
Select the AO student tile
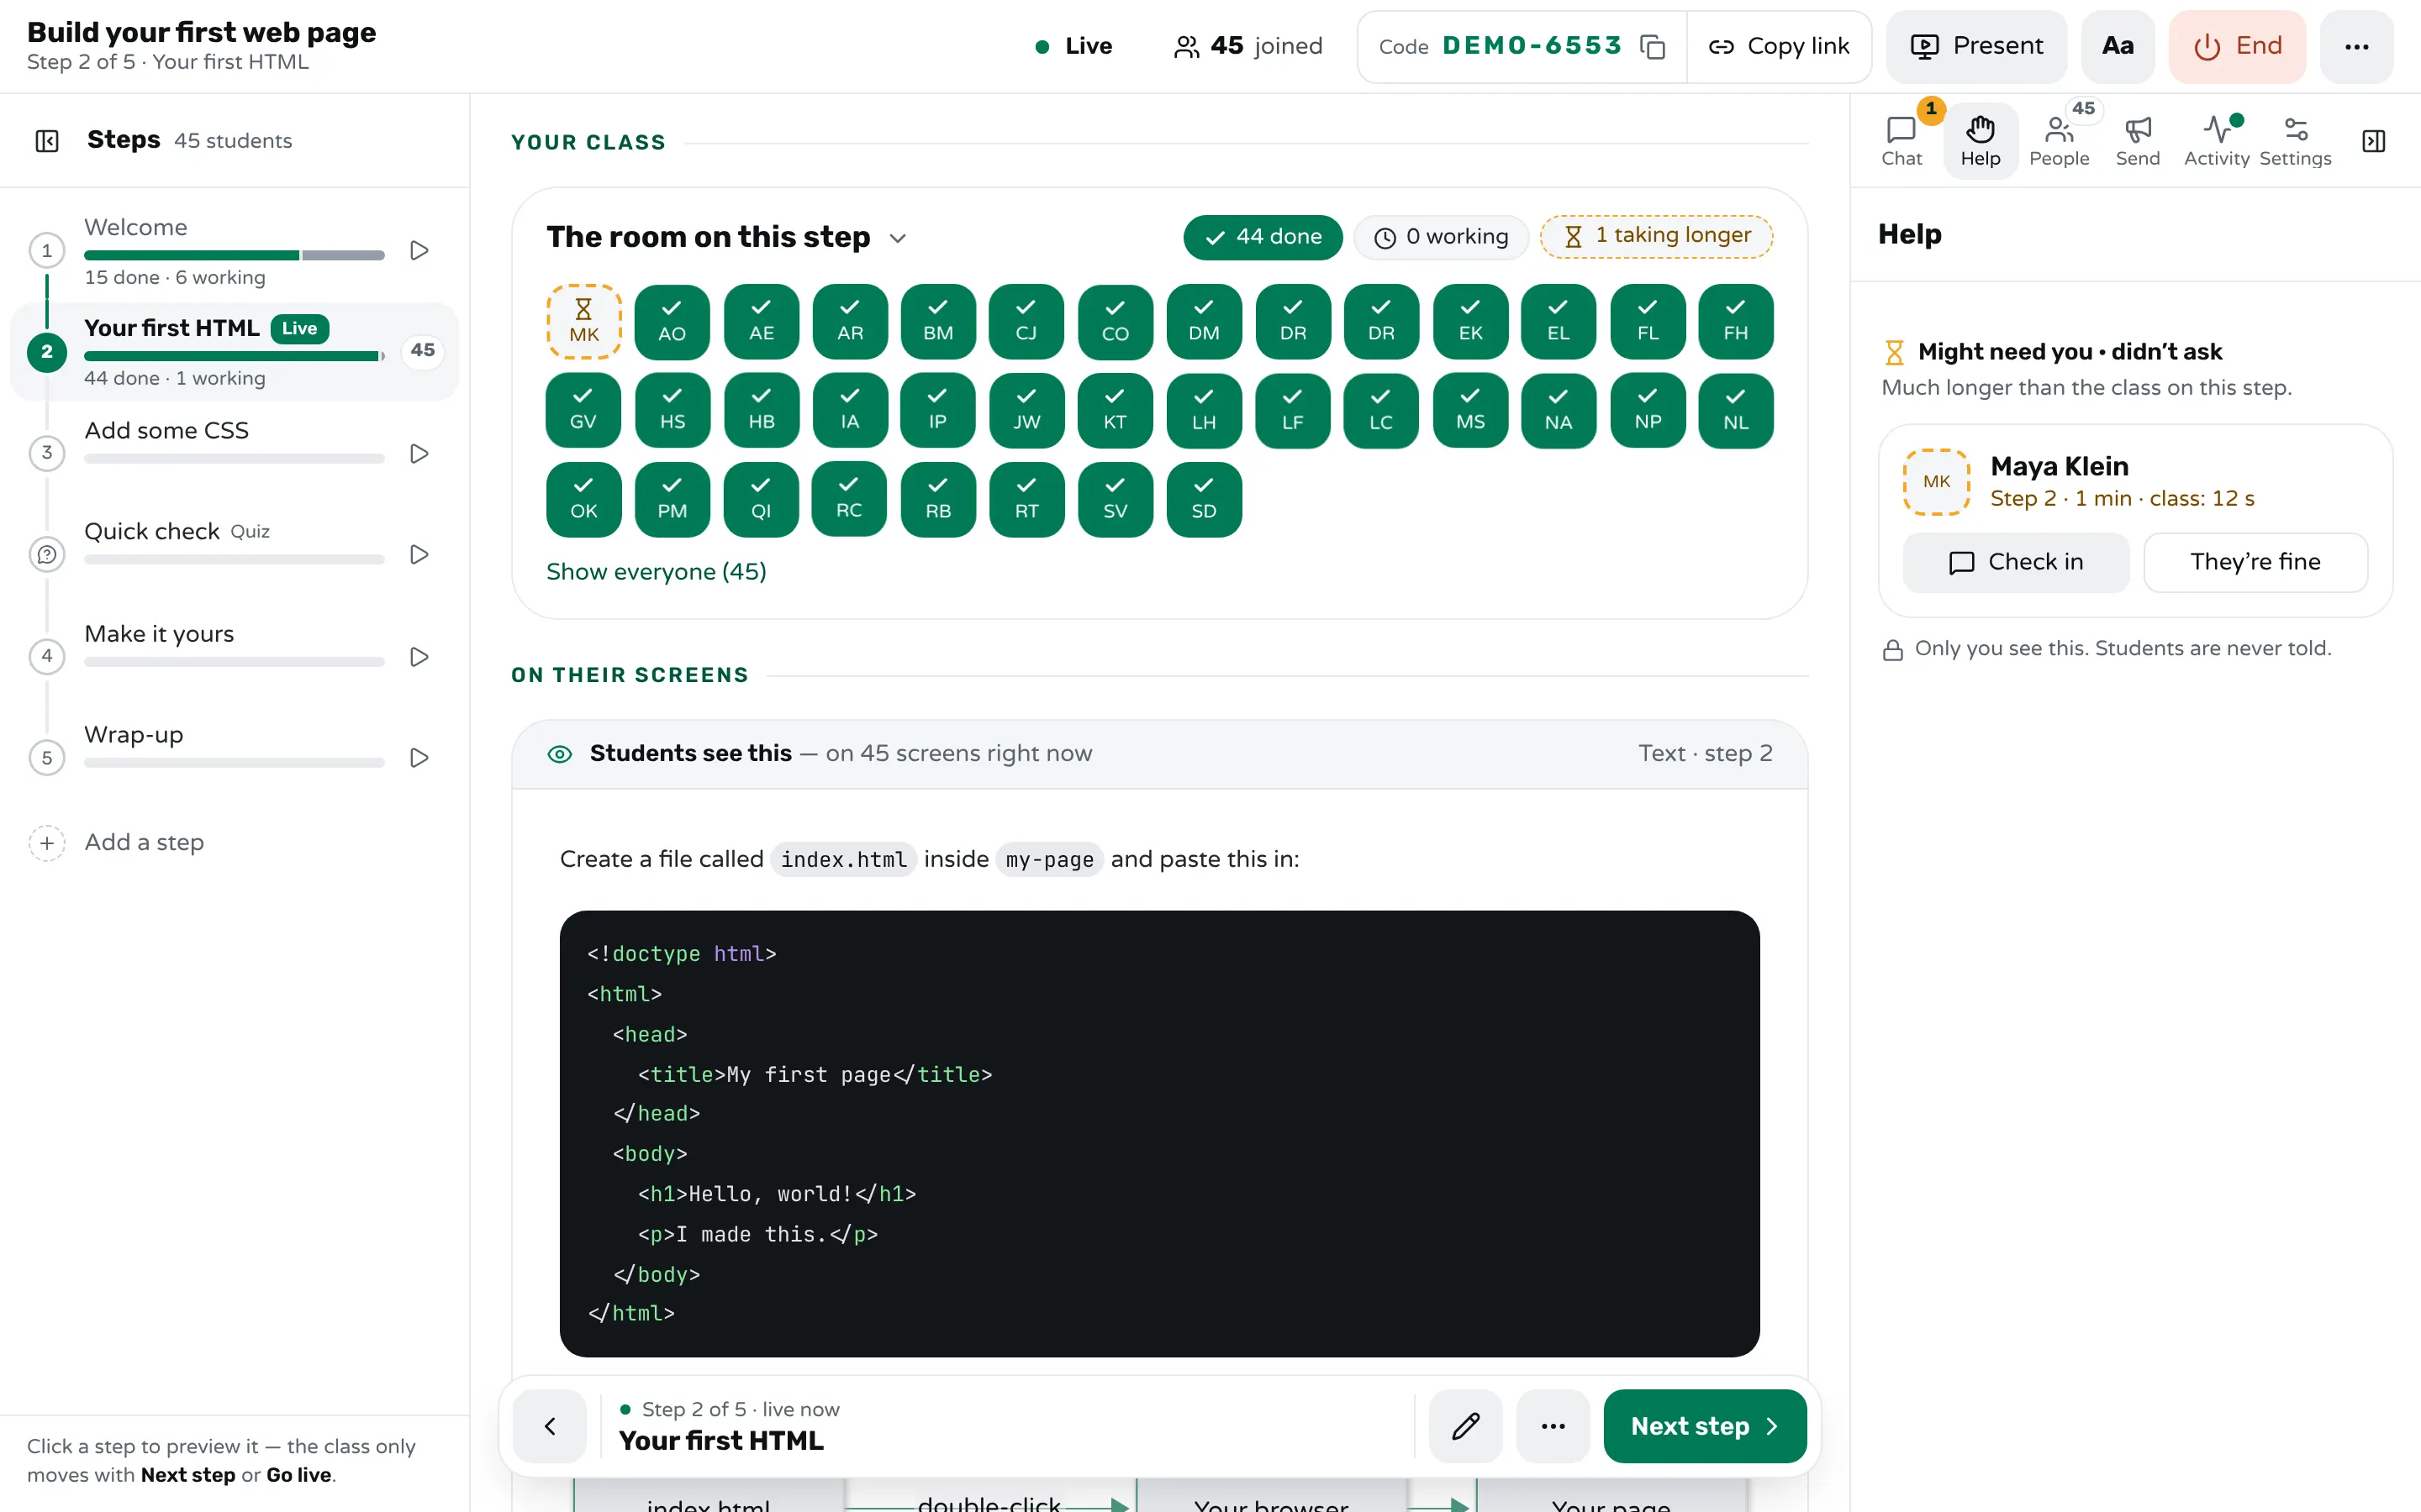click(672, 321)
